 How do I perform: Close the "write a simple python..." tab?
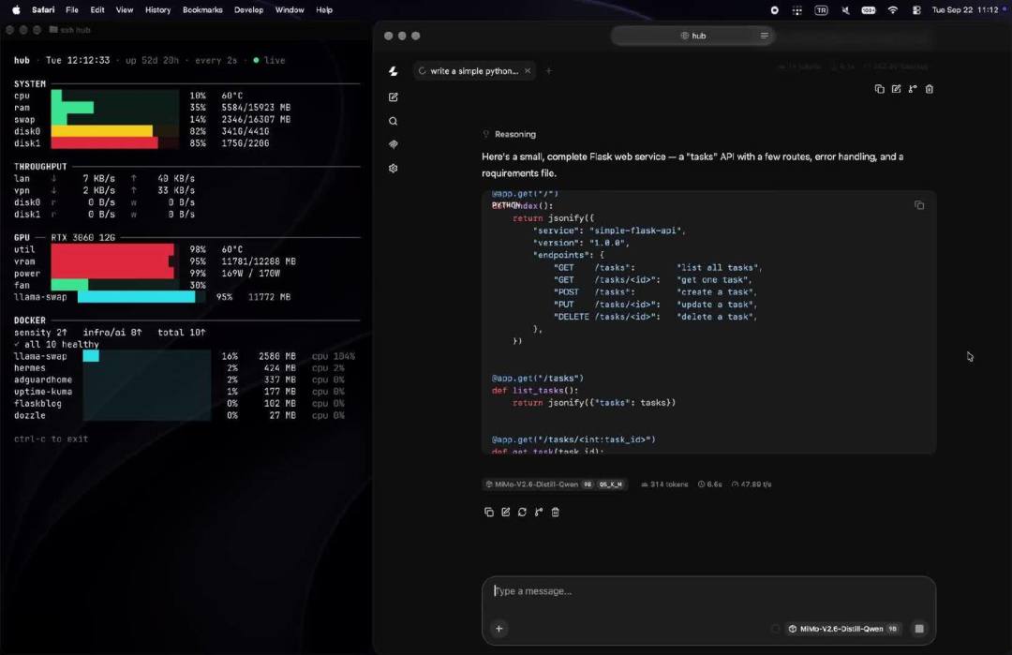[x=528, y=71]
